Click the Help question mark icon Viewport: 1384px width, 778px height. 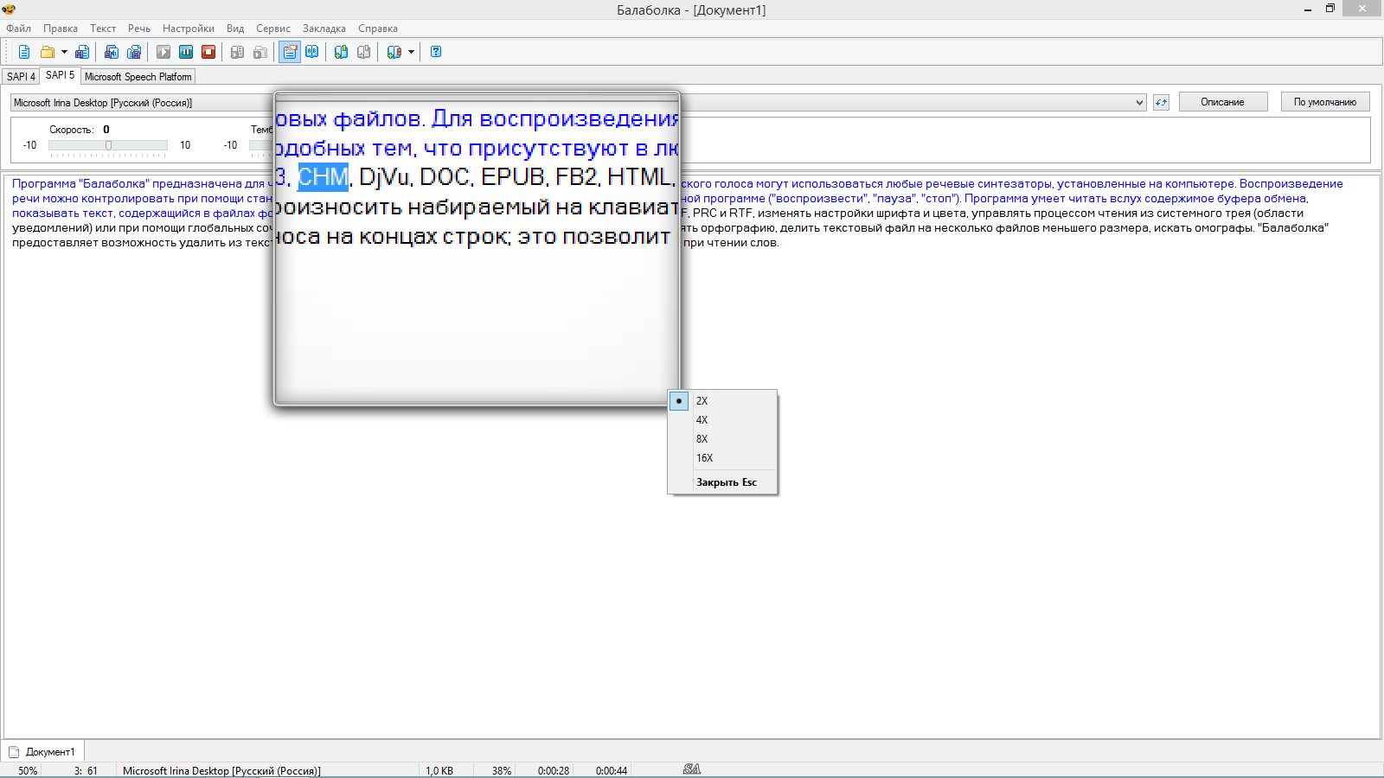pyautogui.click(x=436, y=52)
